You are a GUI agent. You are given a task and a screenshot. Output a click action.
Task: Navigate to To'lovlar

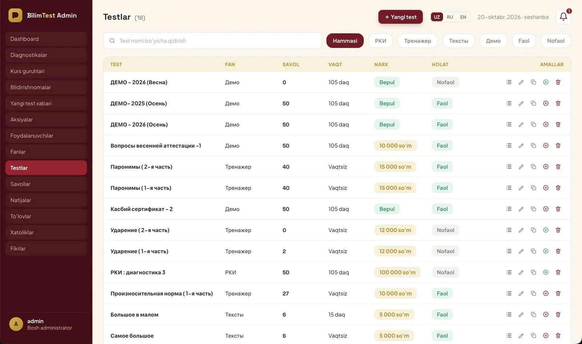[x=46, y=216]
